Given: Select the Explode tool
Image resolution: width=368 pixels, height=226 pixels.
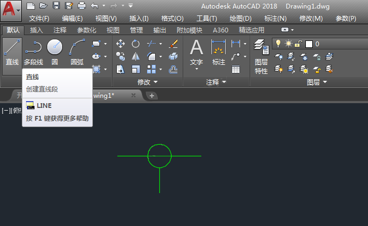Looking at the screenshot, I should point(173,56).
